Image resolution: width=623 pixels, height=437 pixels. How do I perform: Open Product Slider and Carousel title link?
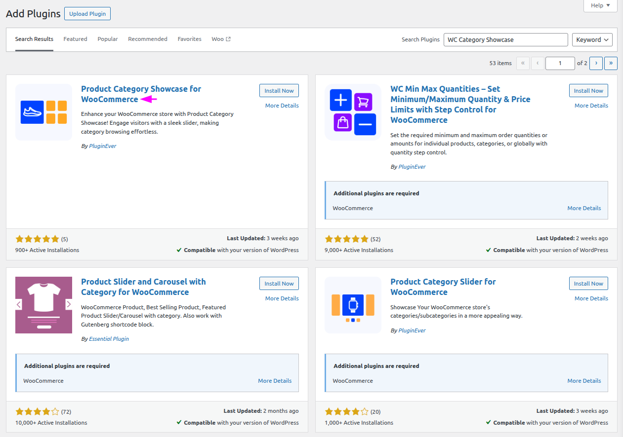click(x=143, y=287)
